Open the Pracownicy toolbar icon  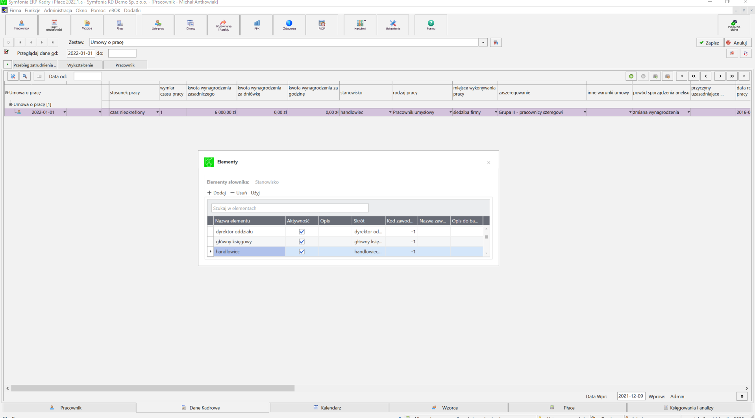click(22, 25)
